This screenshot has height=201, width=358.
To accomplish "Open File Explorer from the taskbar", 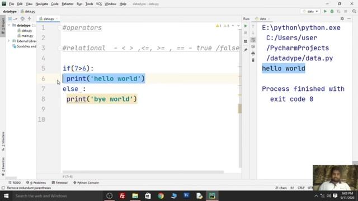I will [135, 196].
